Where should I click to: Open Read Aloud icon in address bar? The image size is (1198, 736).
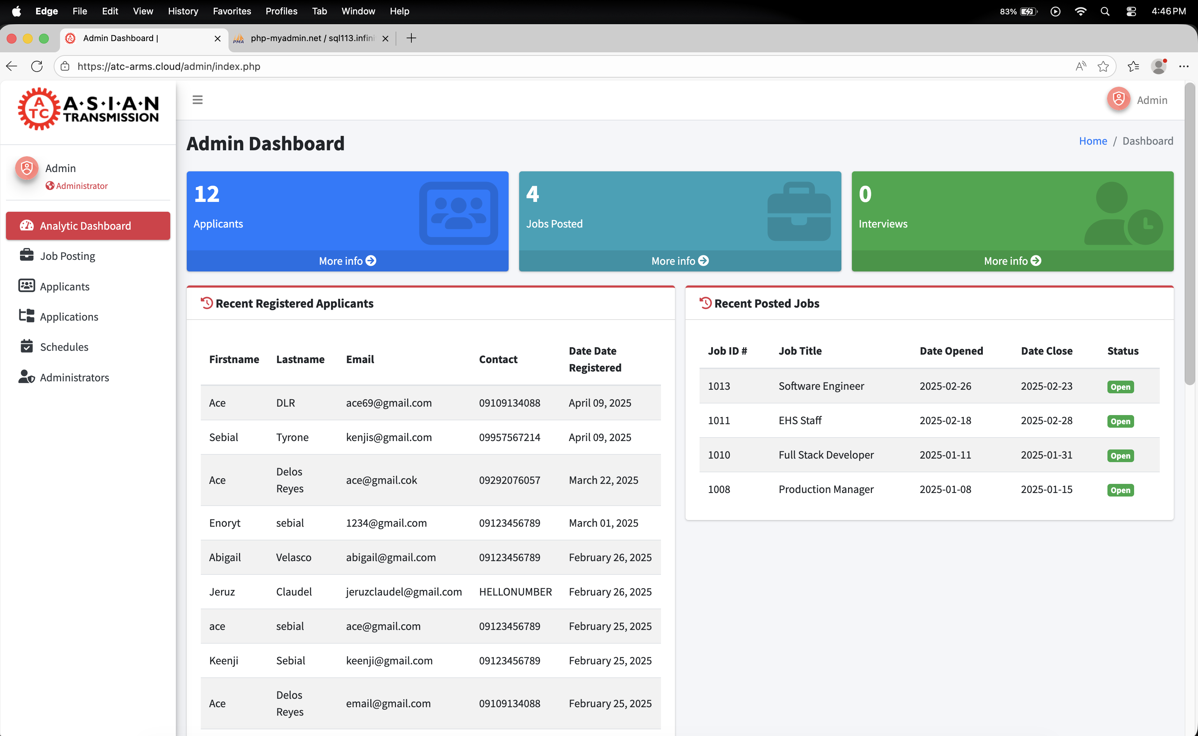coord(1080,66)
